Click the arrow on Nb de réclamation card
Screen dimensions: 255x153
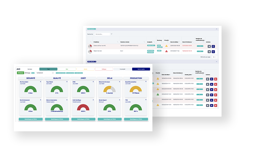(x=67, y=100)
